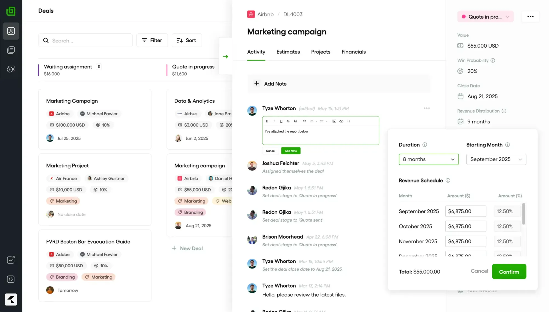Click the green Confirm button
The image size is (549, 312).
[x=509, y=271]
